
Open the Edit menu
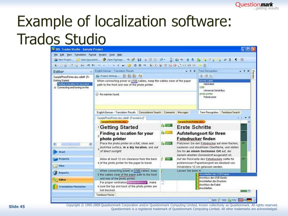62,55
